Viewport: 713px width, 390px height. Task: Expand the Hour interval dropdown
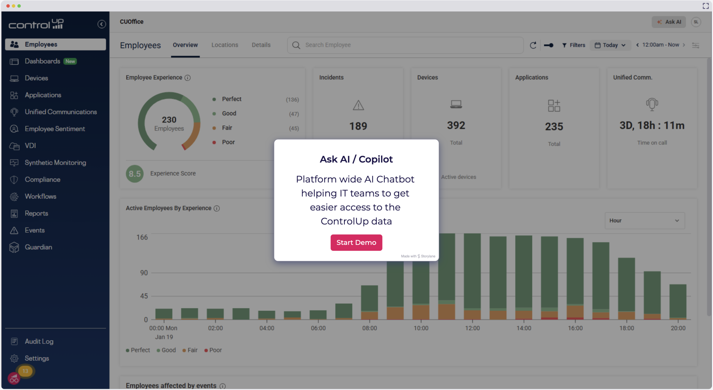point(644,221)
